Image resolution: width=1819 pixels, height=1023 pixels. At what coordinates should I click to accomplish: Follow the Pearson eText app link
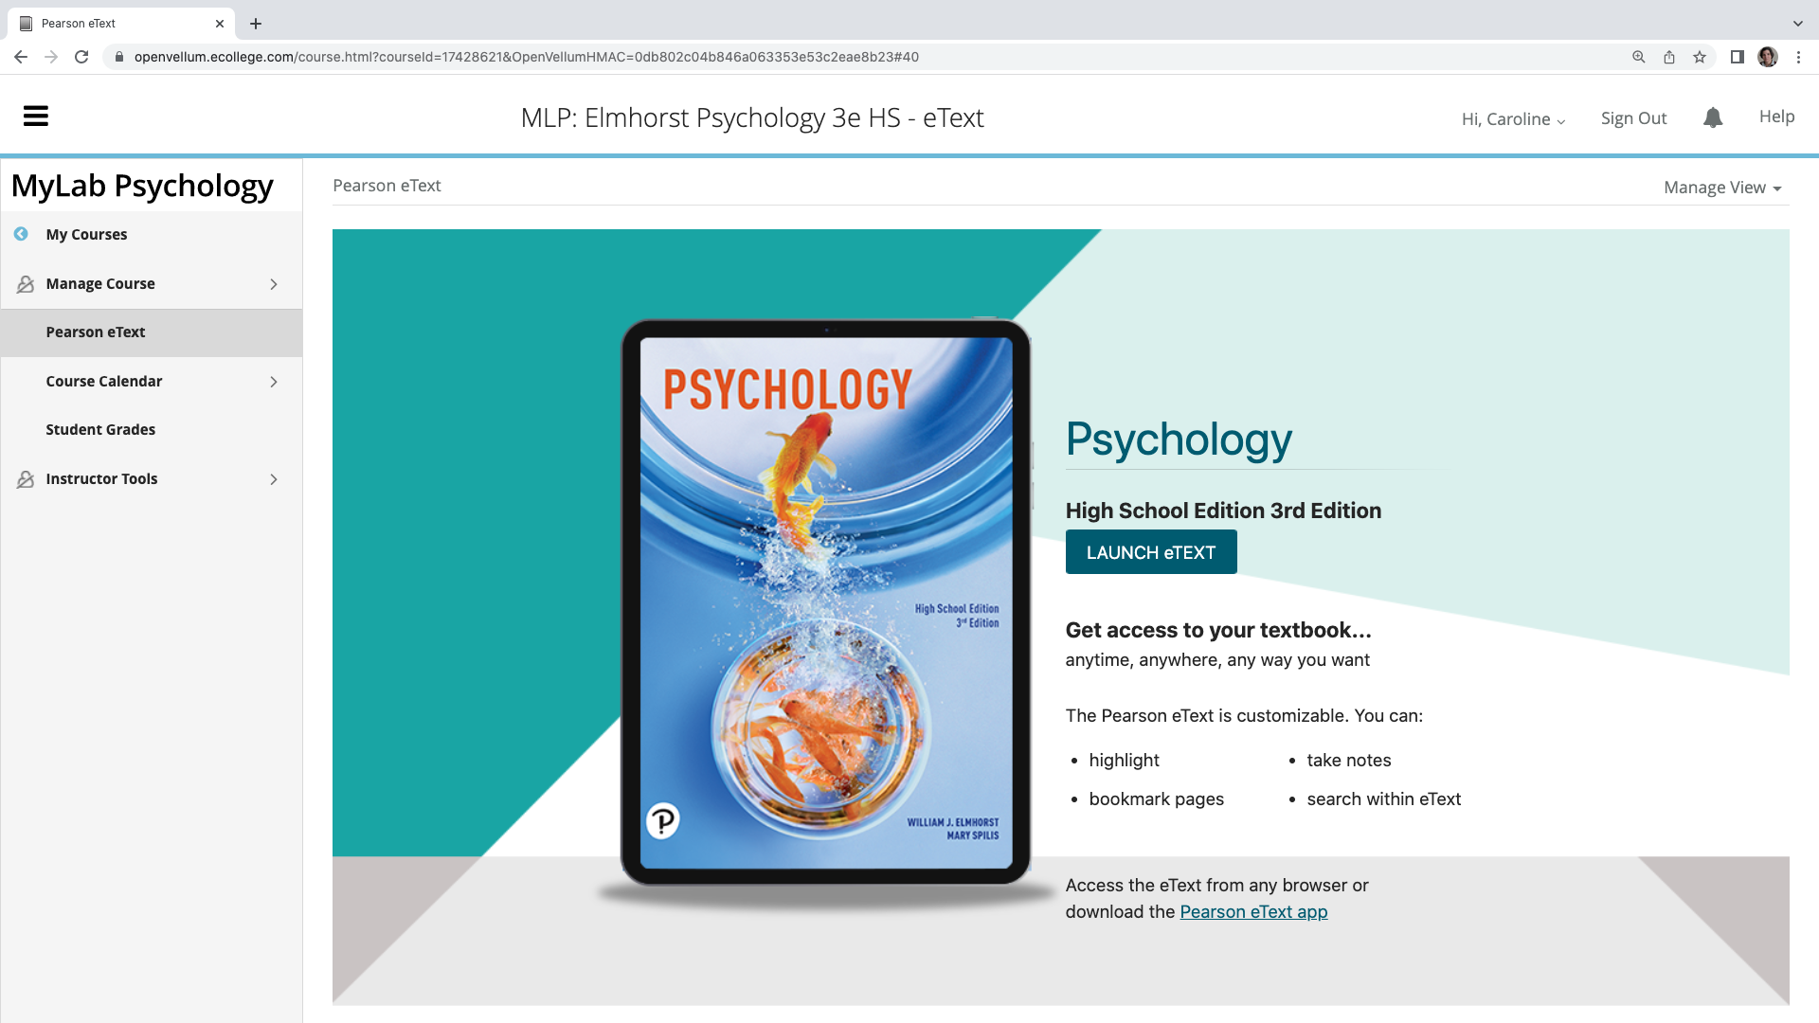click(1253, 911)
